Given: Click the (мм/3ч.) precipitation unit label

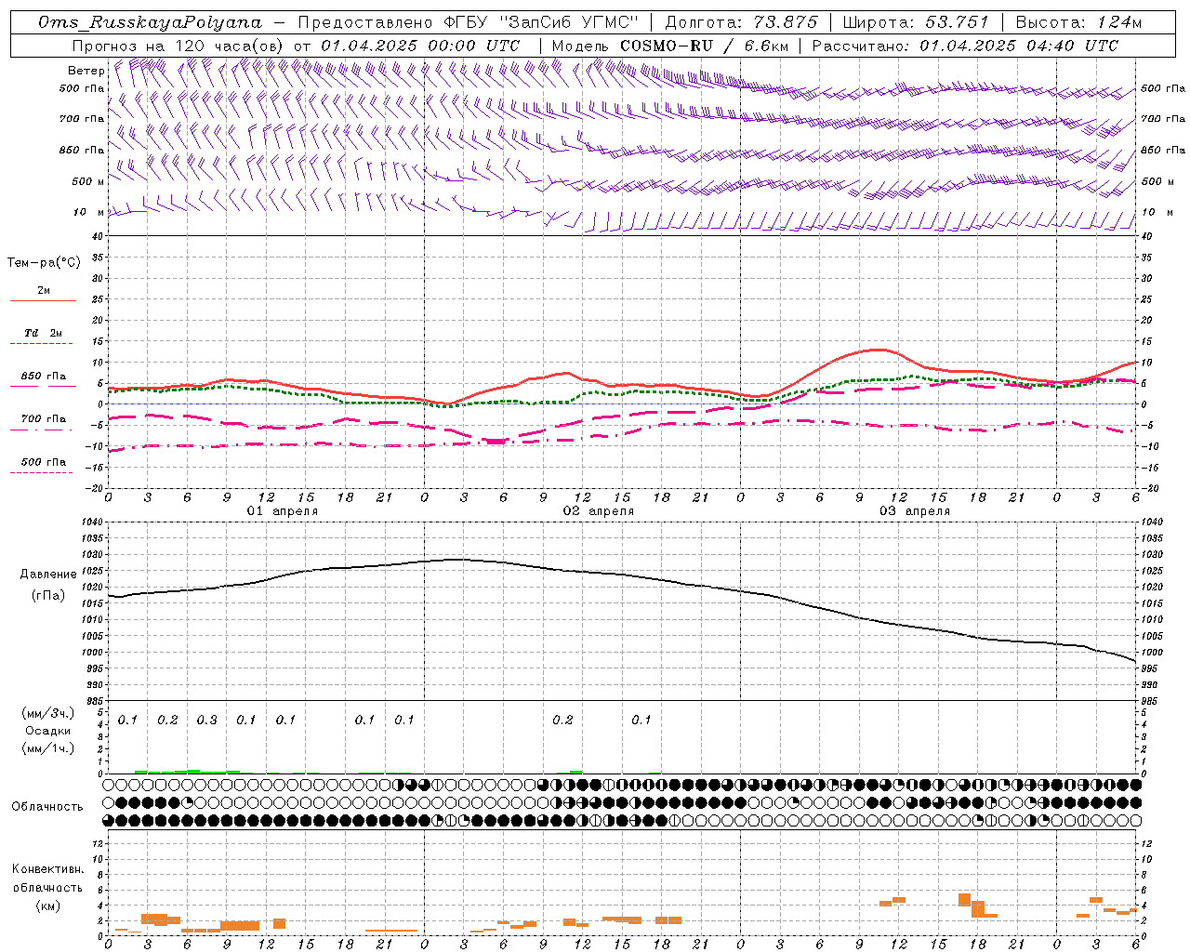Looking at the screenshot, I should (47, 713).
